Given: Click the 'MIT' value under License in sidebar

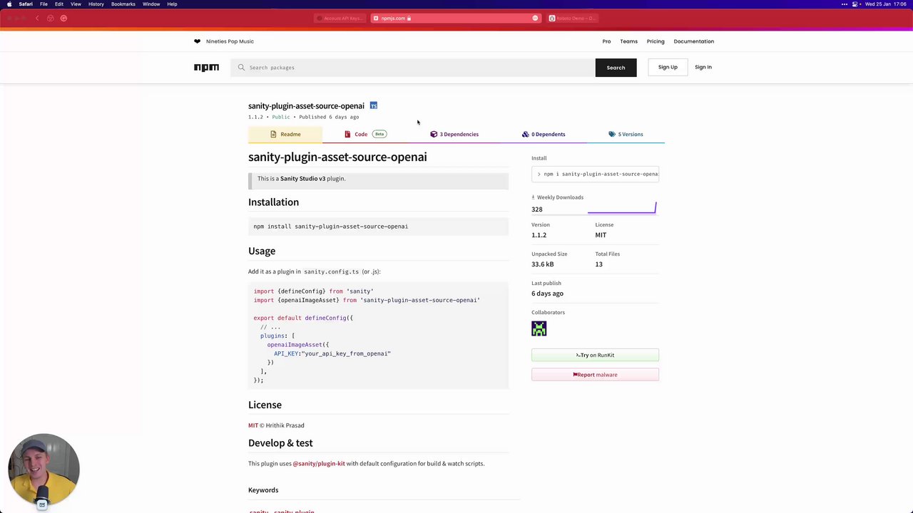Looking at the screenshot, I should pos(601,235).
